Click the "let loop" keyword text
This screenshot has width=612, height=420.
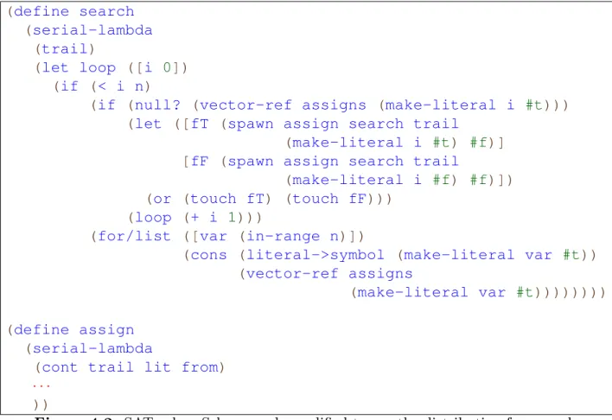pyautogui.click(x=79, y=68)
